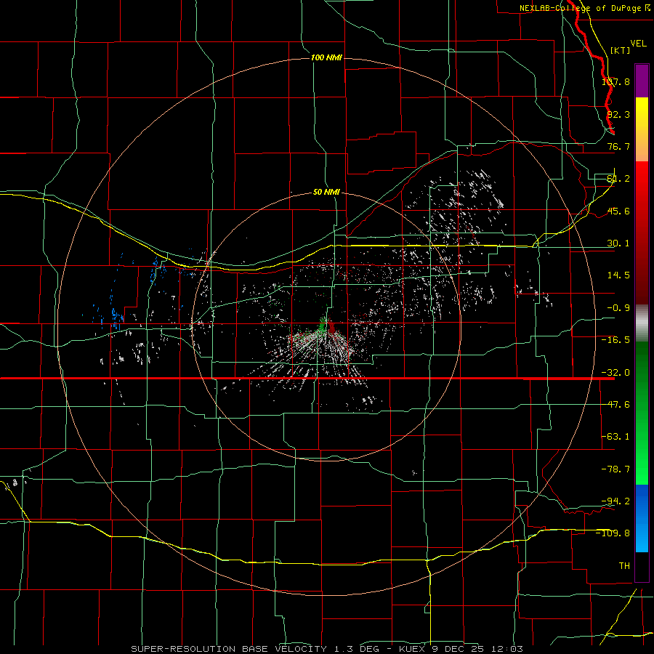Select the 107.8 velocity scale value
The height and width of the screenshot is (654, 654).
615,81
